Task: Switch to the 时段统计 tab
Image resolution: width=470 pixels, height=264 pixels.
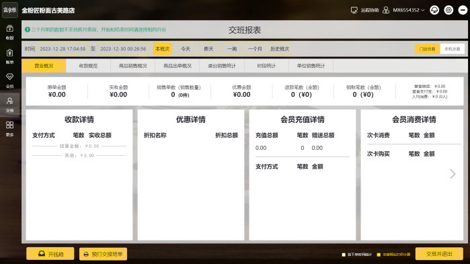Action: [266, 66]
